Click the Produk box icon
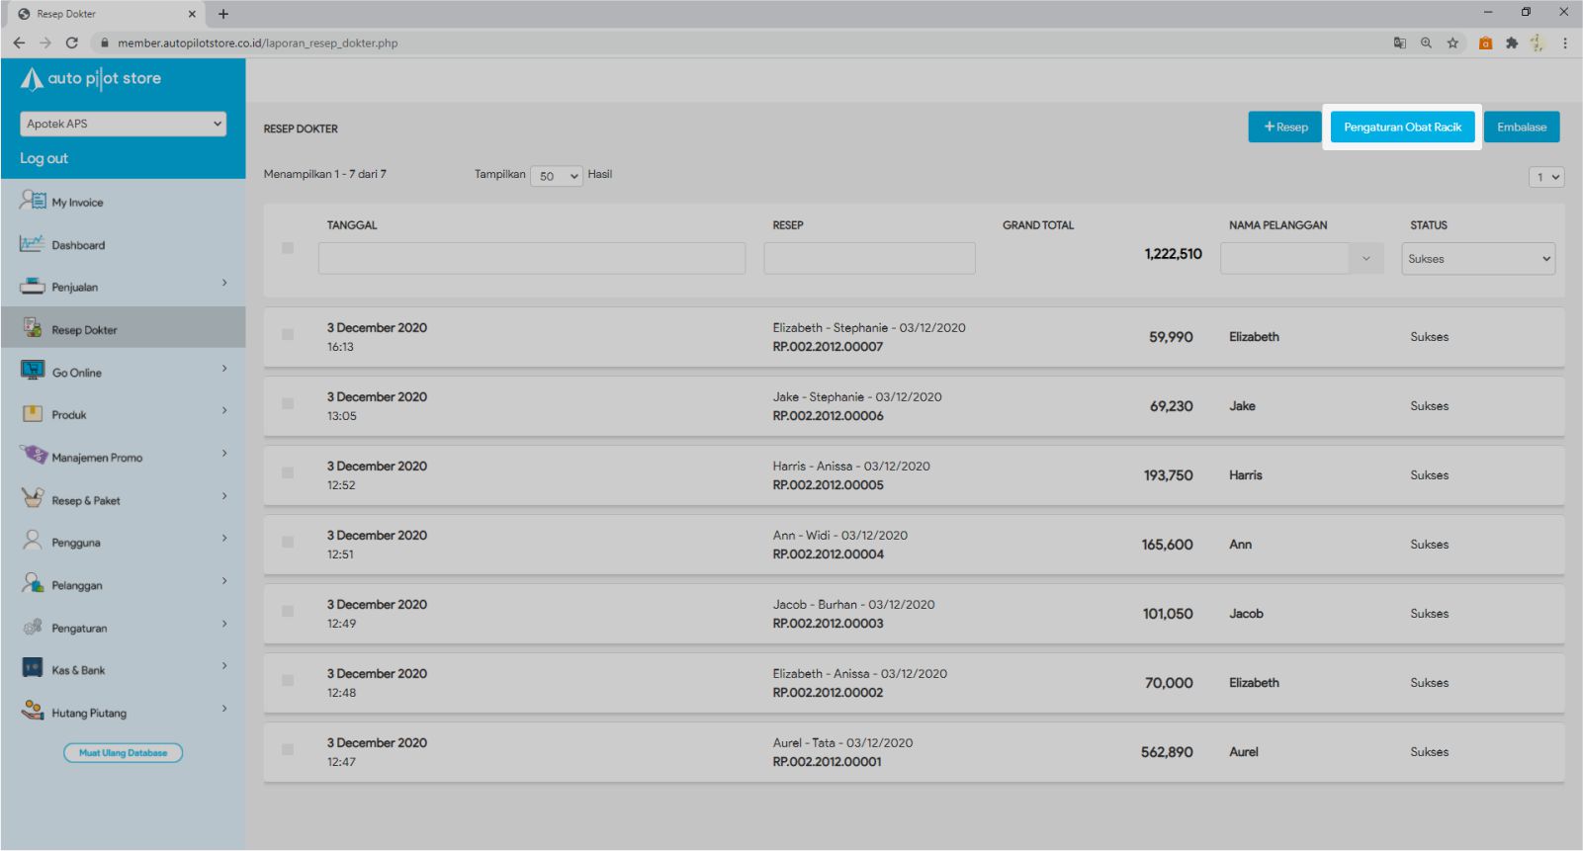1583x851 pixels. (x=33, y=414)
